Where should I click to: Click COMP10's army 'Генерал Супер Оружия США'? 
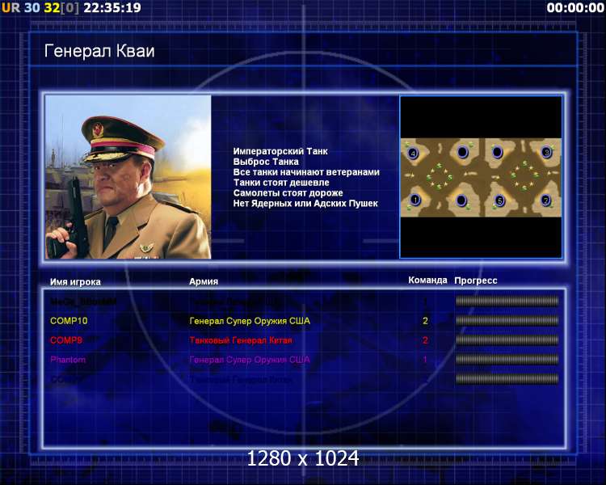[250, 321]
